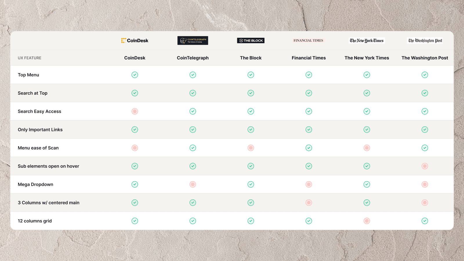Click The Washington Post logo
Screen dimensions: 464x261
coord(425,41)
